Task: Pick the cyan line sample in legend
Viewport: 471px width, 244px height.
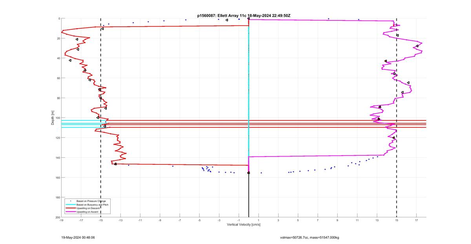Action: 70,205
